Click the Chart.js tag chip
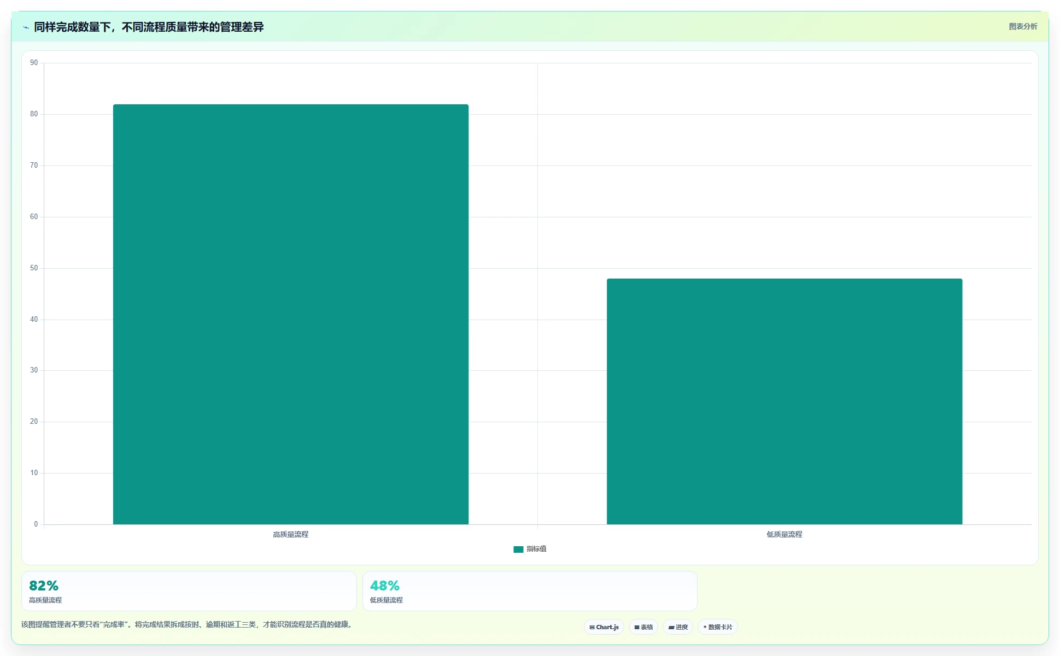The image size is (1060, 656). tap(604, 627)
